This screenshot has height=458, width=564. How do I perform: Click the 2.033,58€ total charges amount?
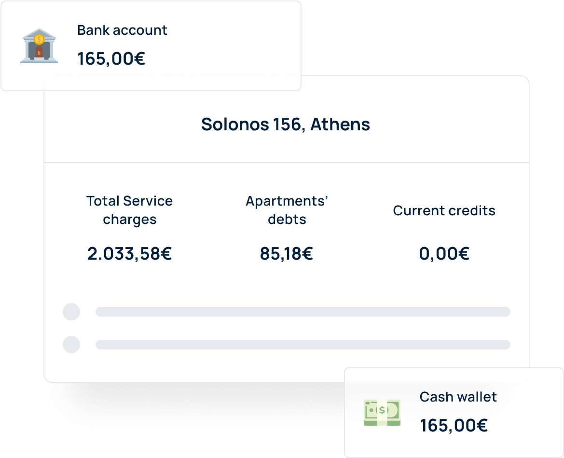pos(129,254)
